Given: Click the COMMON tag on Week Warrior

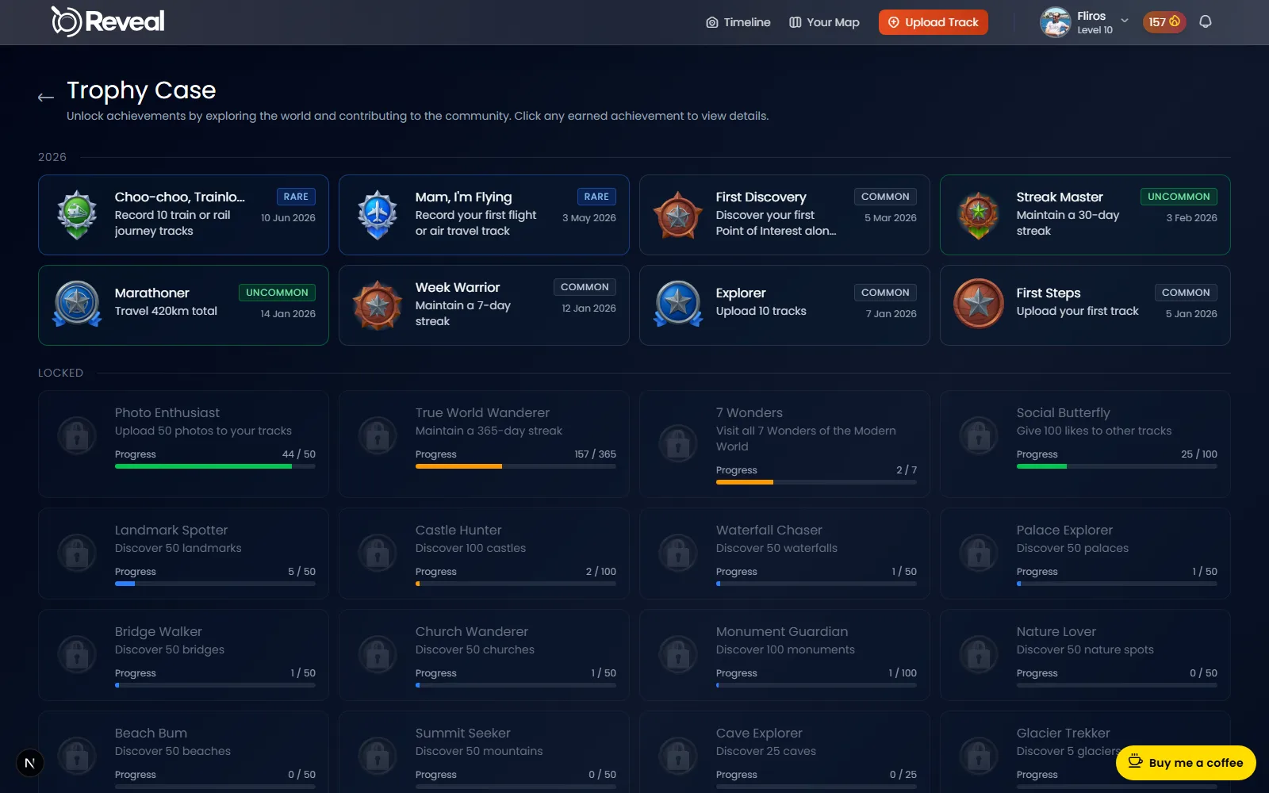Looking at the screenshot, I should coord(585,287).
